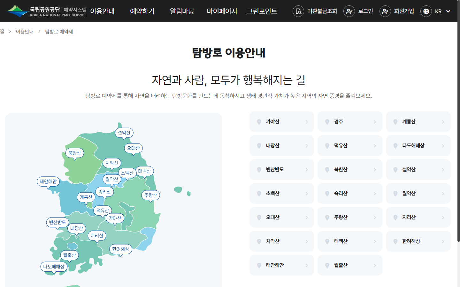The image size is (460, 287).
Task: Select the 변산반도 map pin label
Action: pos(57,223)
